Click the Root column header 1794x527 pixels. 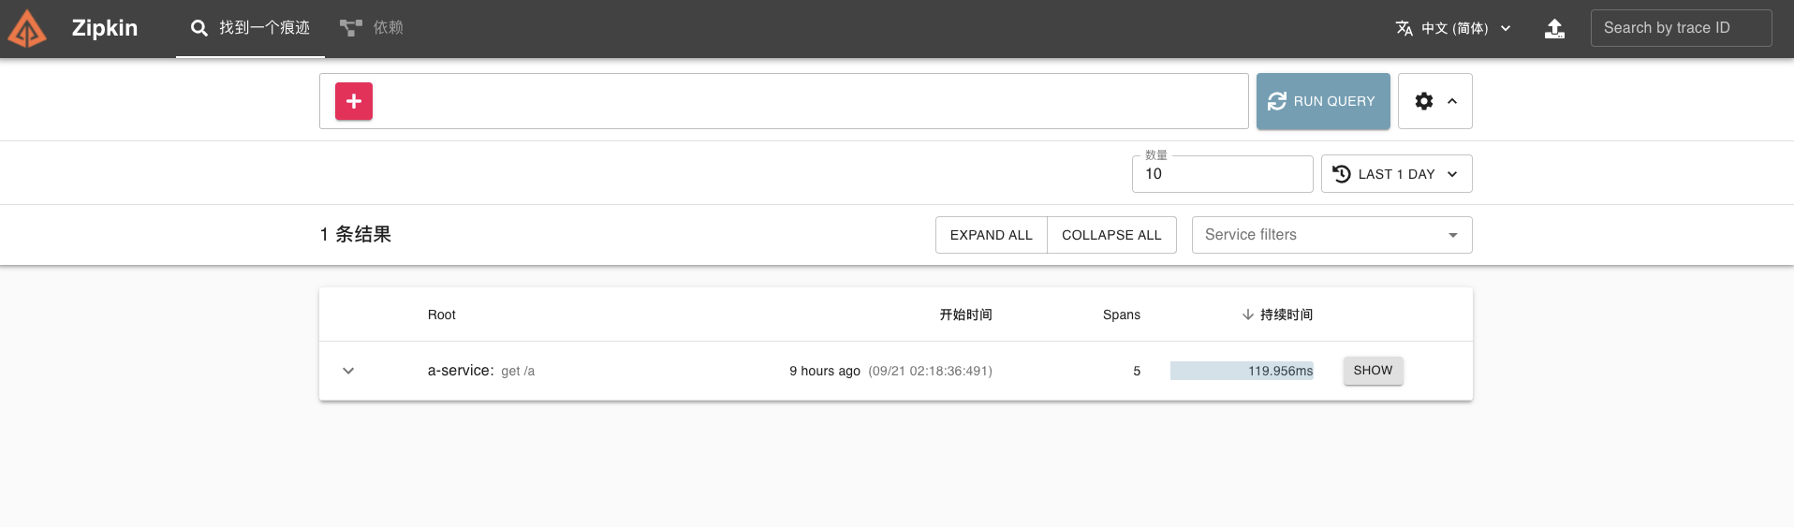[442, 315]
